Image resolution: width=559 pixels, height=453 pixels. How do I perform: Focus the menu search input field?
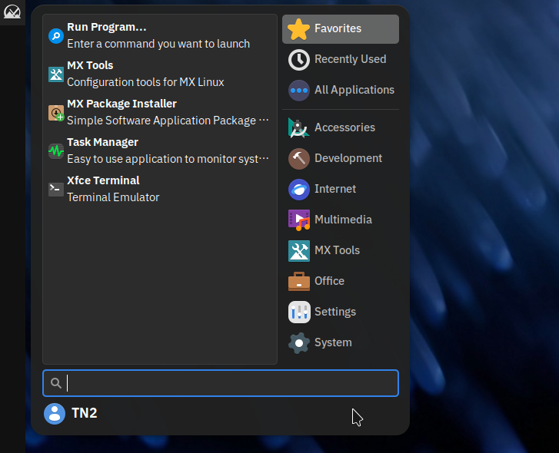click(221, 383)
